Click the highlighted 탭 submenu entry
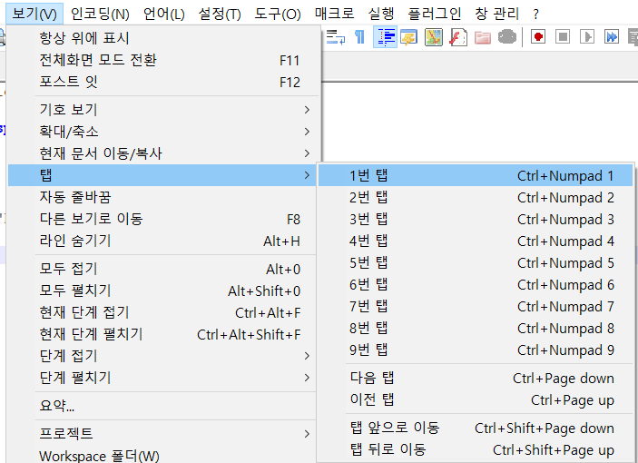This screenshot has height=463, width=638. tap(162, 175)
